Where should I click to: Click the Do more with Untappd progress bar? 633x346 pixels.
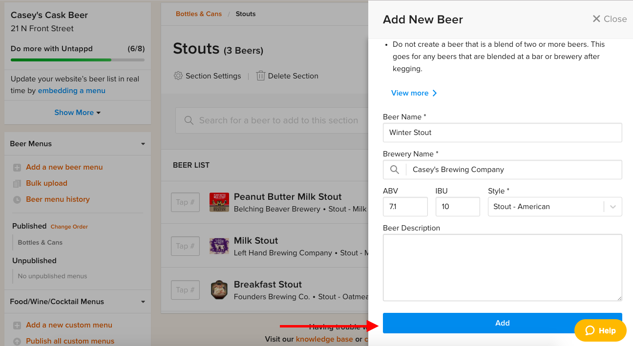(x=78, y=60)
